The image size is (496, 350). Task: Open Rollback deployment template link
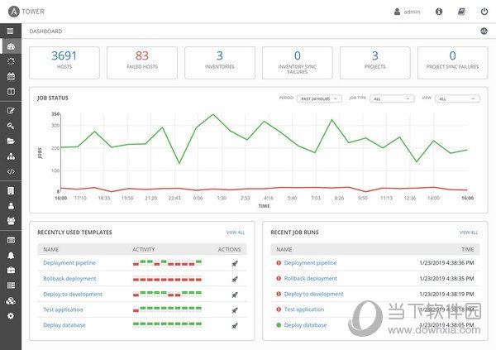pos(69,278)
